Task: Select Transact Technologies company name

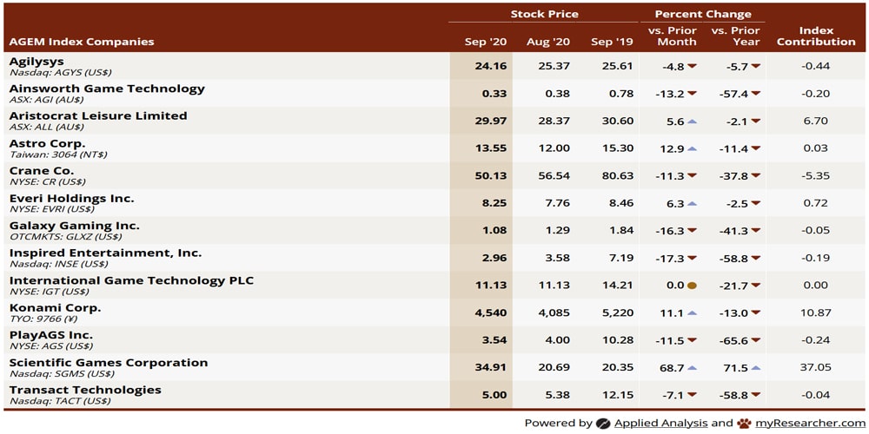Action: click(85, 390)
